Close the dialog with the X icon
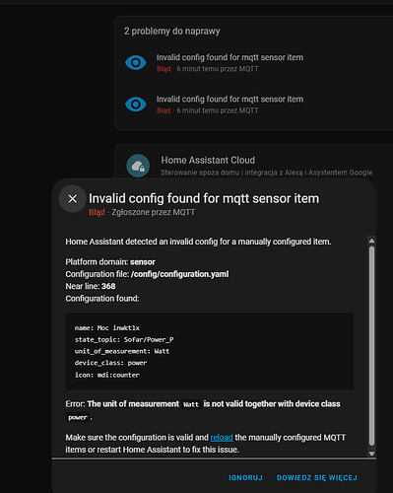 (73, 198)
